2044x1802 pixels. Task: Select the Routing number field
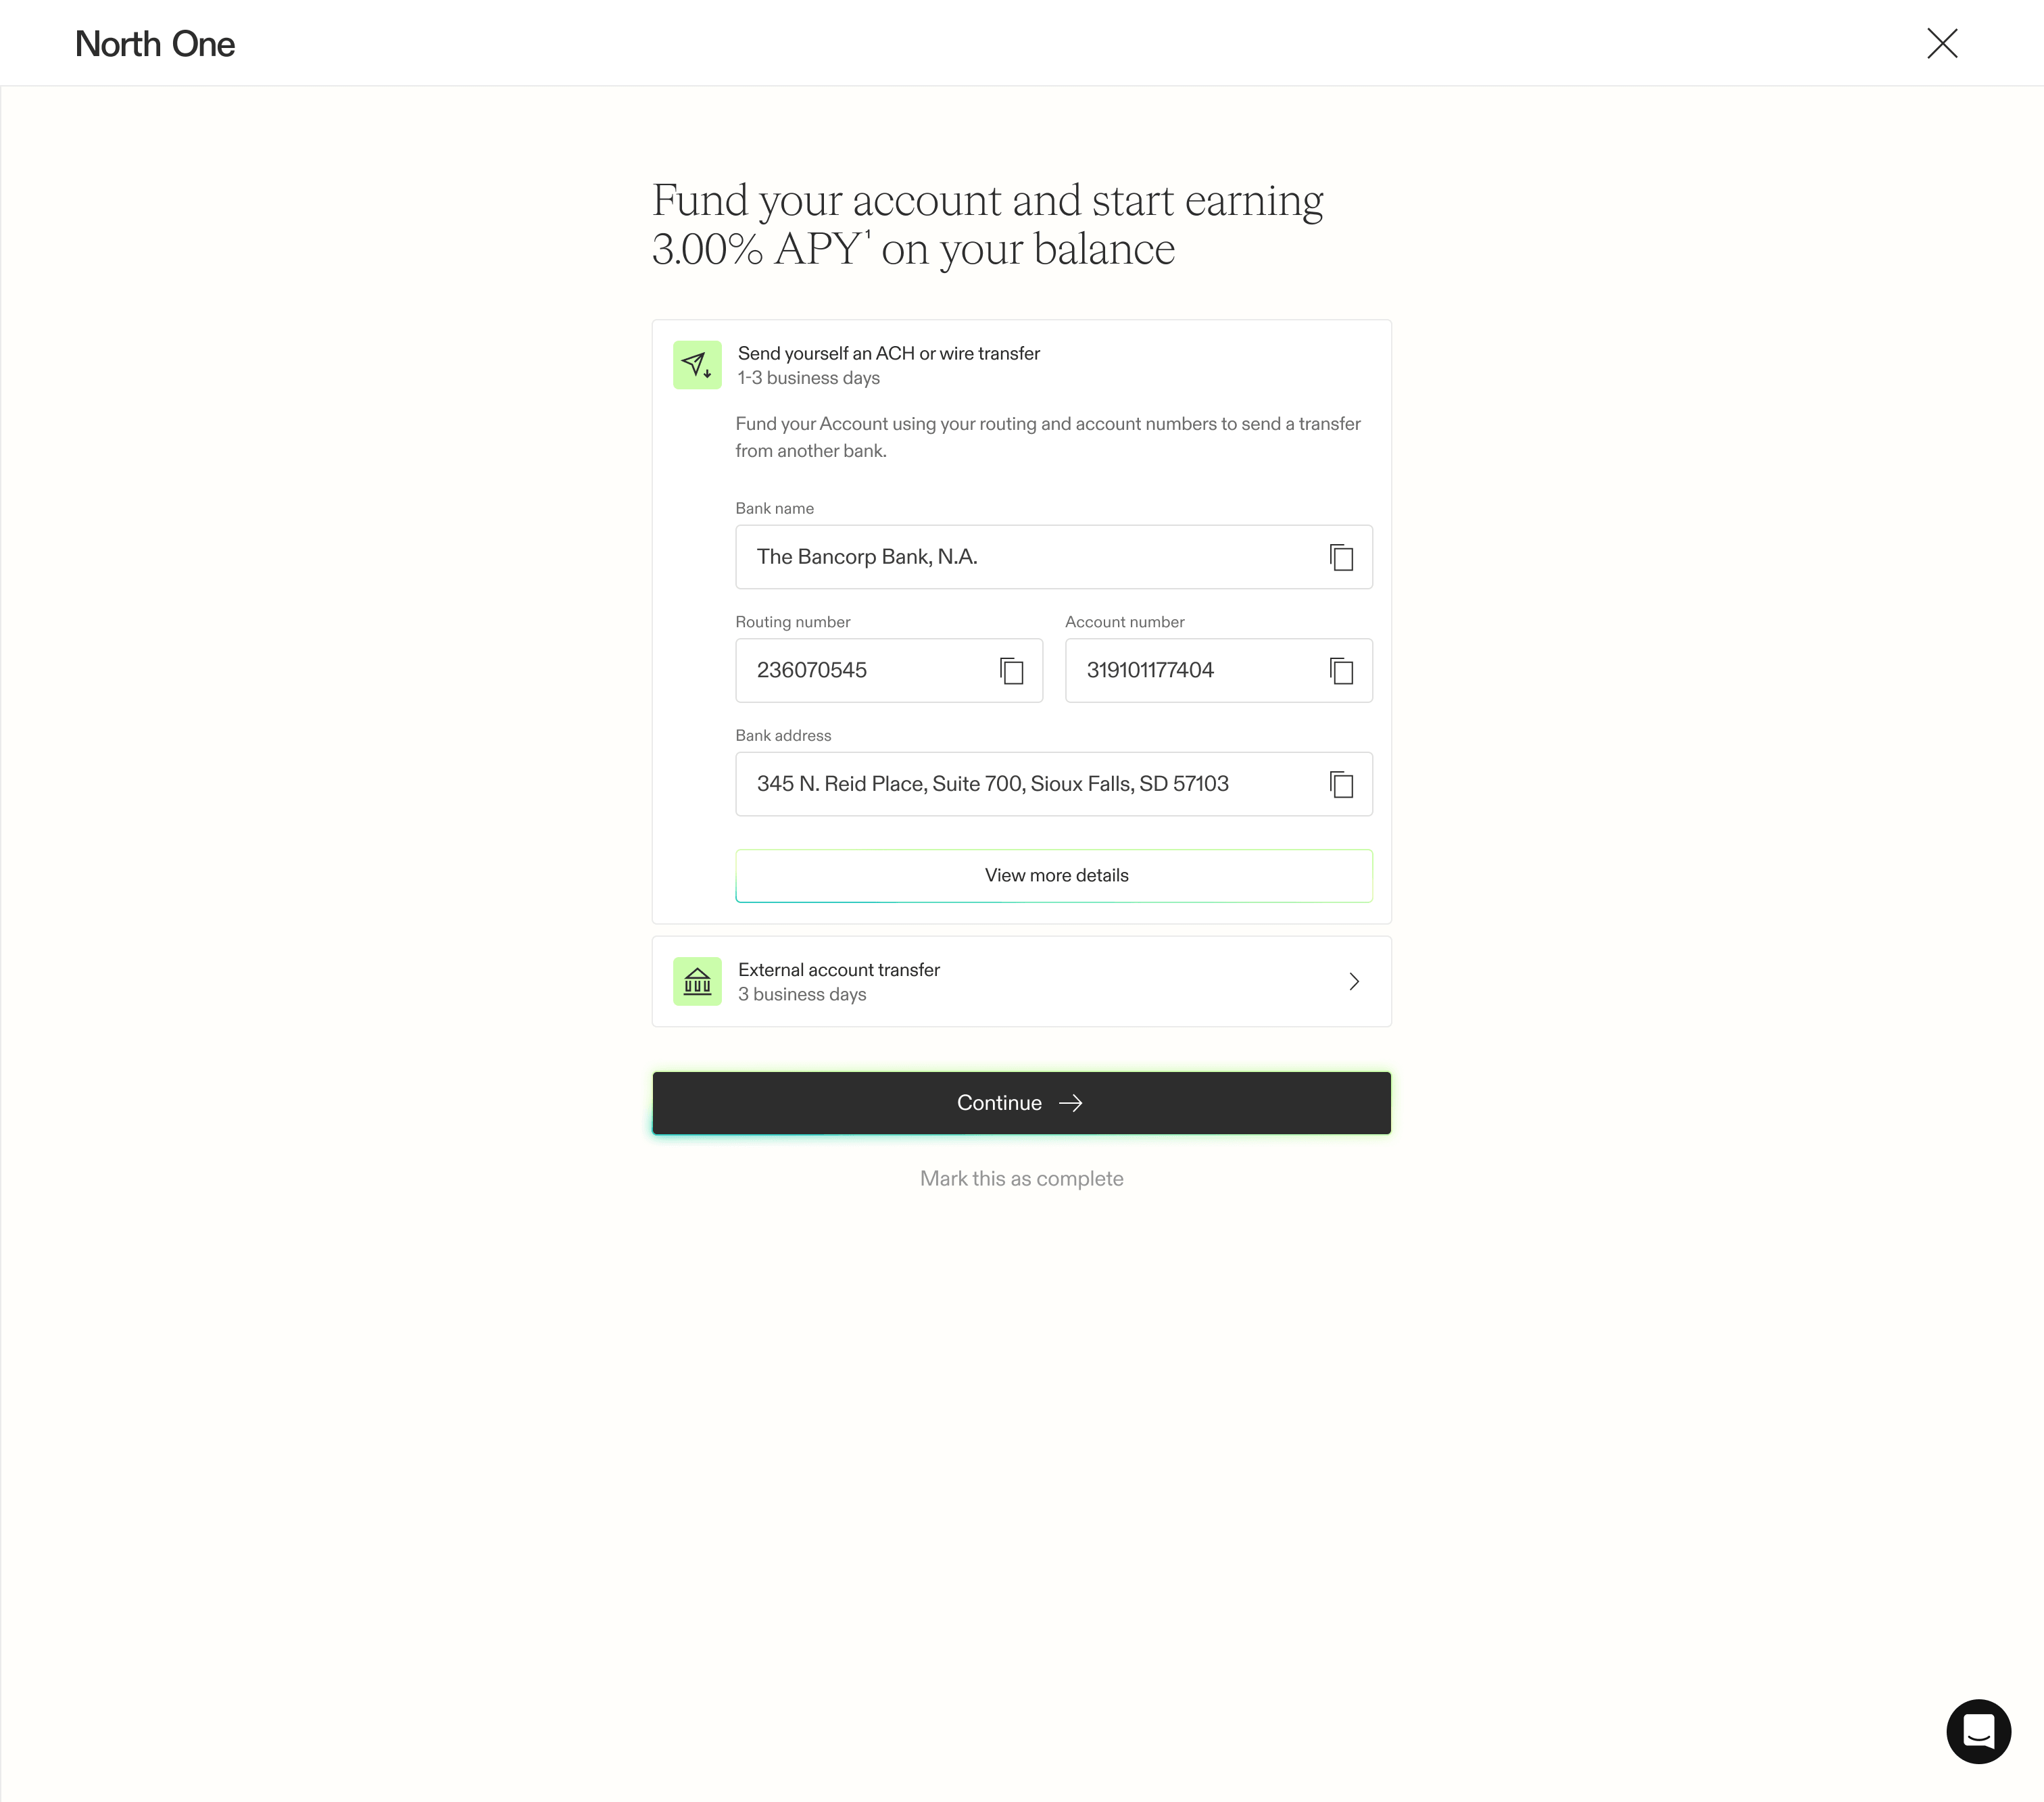coord(889,670)
